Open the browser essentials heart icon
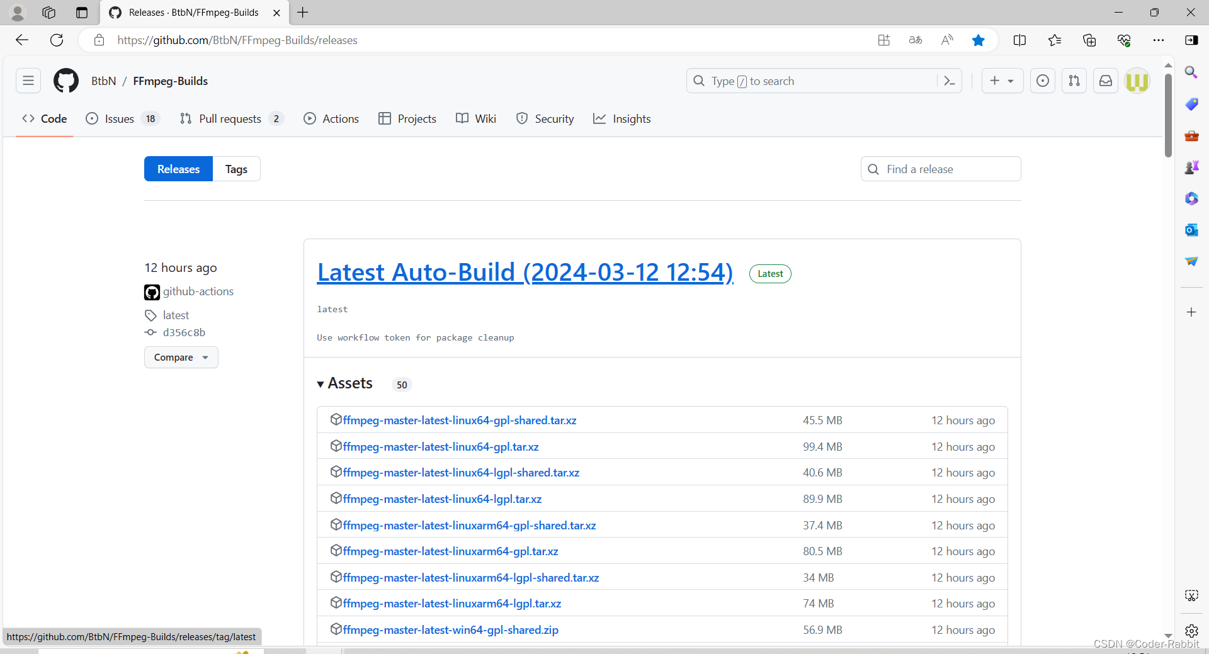This screenshot has width=1209, height=654. (x=1124, y=40)
